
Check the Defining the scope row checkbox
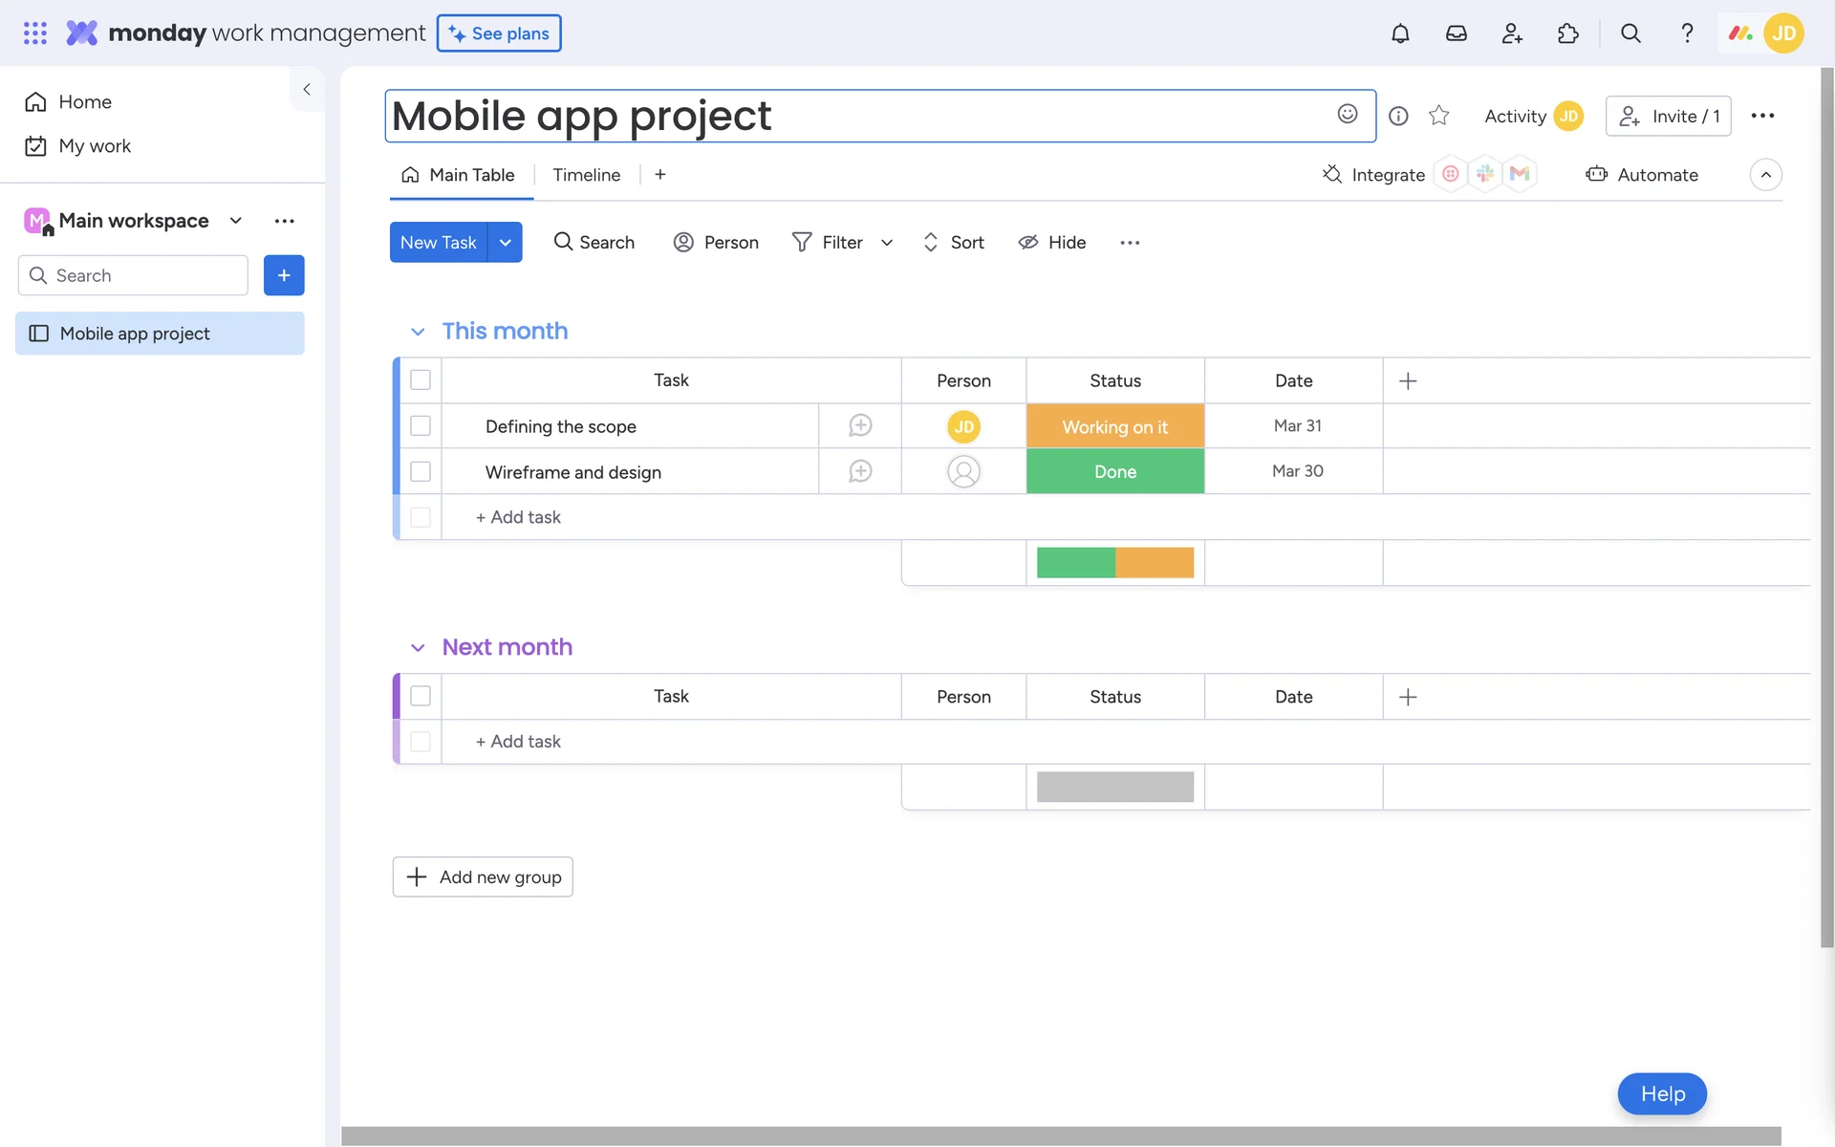pos(421,425)
